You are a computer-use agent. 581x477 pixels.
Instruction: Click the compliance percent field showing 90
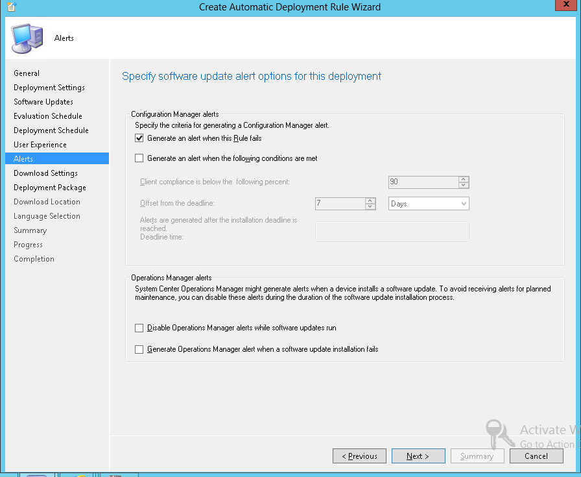click(x=423, y=182)
